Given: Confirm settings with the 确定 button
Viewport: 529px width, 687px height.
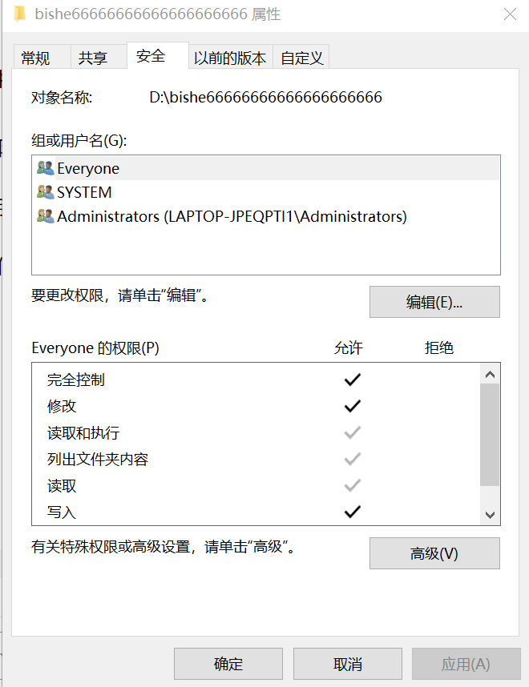Looking at the screenshot, I should point(228,663).
